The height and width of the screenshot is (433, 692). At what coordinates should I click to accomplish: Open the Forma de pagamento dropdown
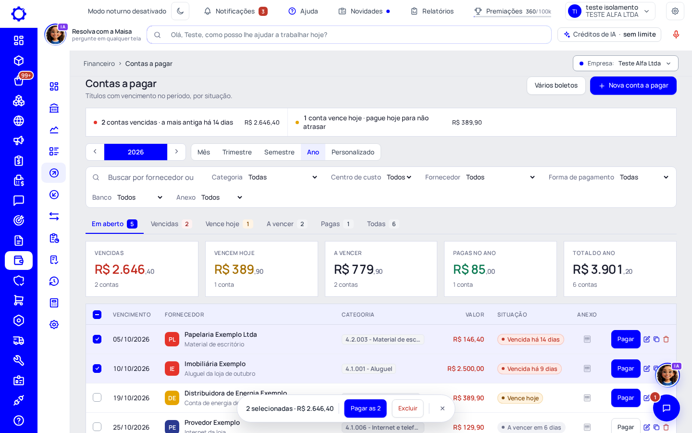pos(644,178)
